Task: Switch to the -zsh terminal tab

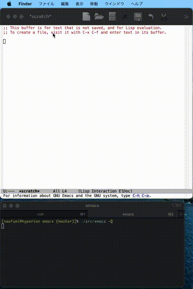Action: click(x=44, y=214)
